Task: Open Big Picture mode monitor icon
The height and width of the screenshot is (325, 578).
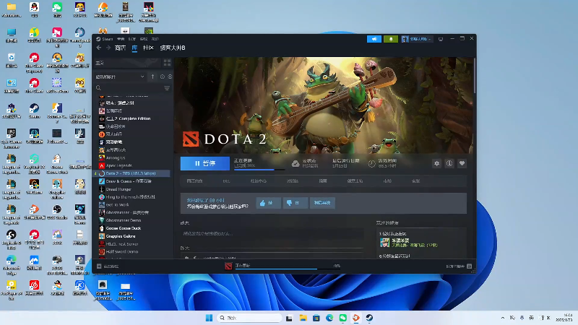Action: coord(441,39)
